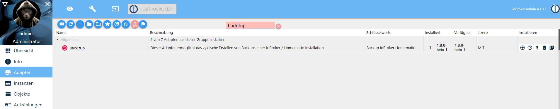The image size is (560, 109).
Task: Toggle tile view of adapters
Action: (x=62, y=24)
